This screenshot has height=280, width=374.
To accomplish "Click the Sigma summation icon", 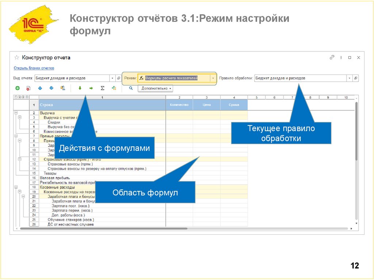I will tap(103, 88).
